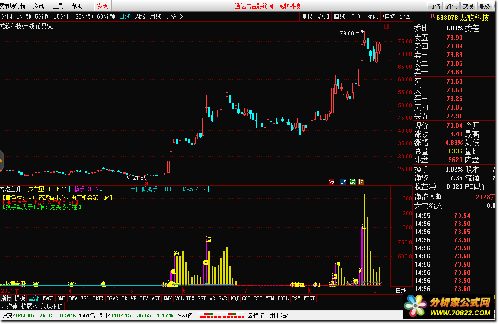Switch to VOL-TDX indicator

[184, 298]
